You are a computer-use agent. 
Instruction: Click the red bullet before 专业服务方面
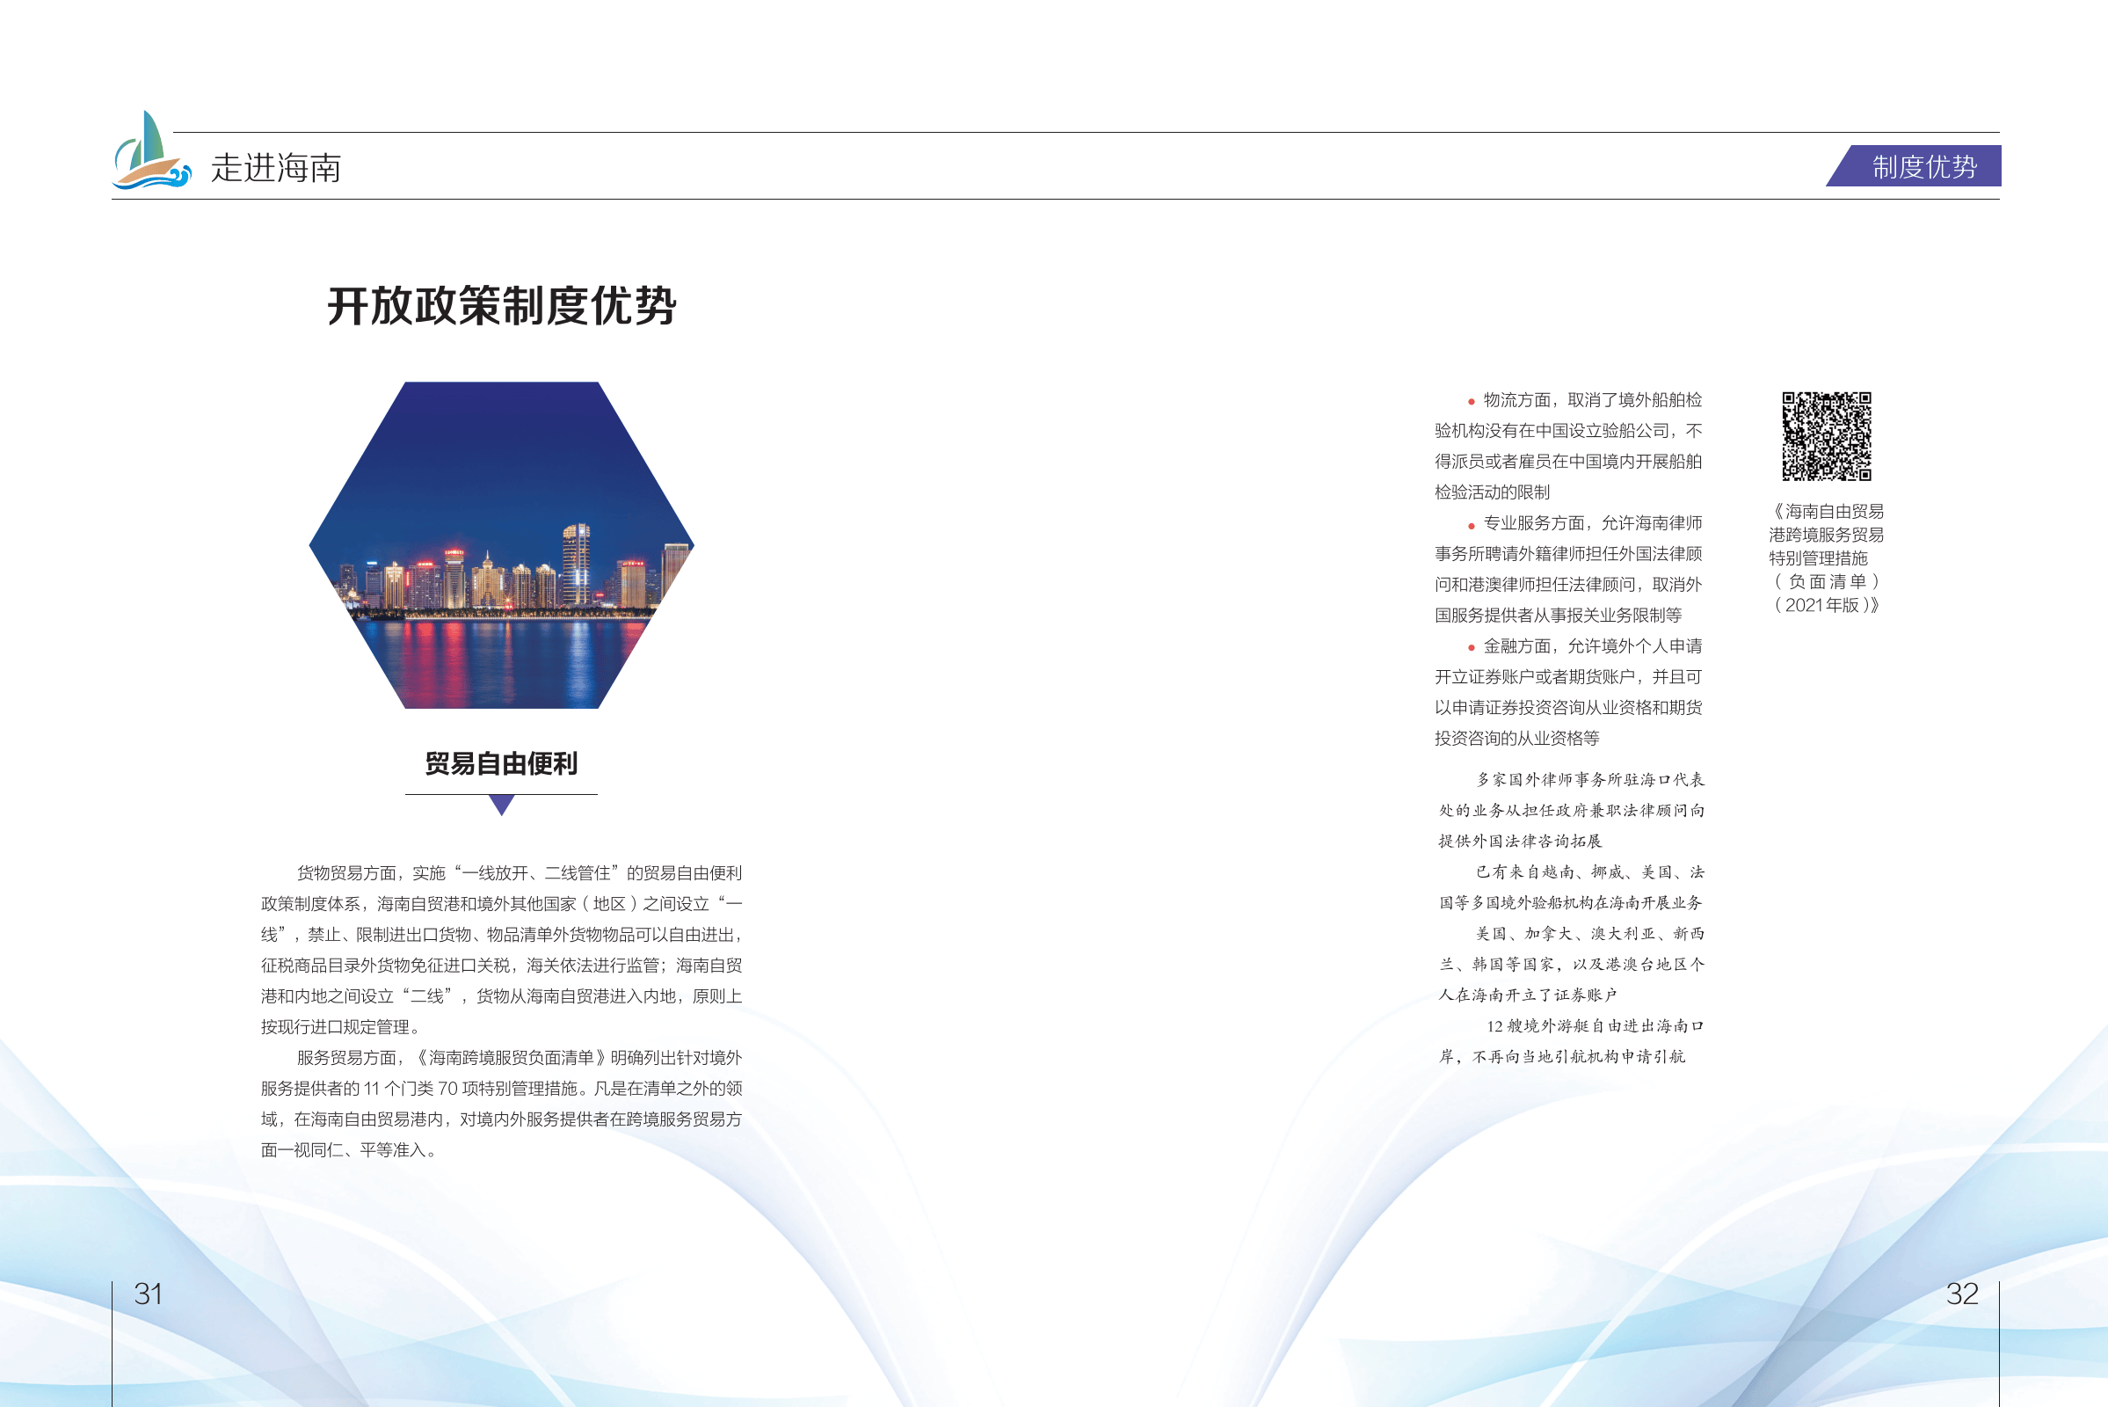[x=1471, y=525]
